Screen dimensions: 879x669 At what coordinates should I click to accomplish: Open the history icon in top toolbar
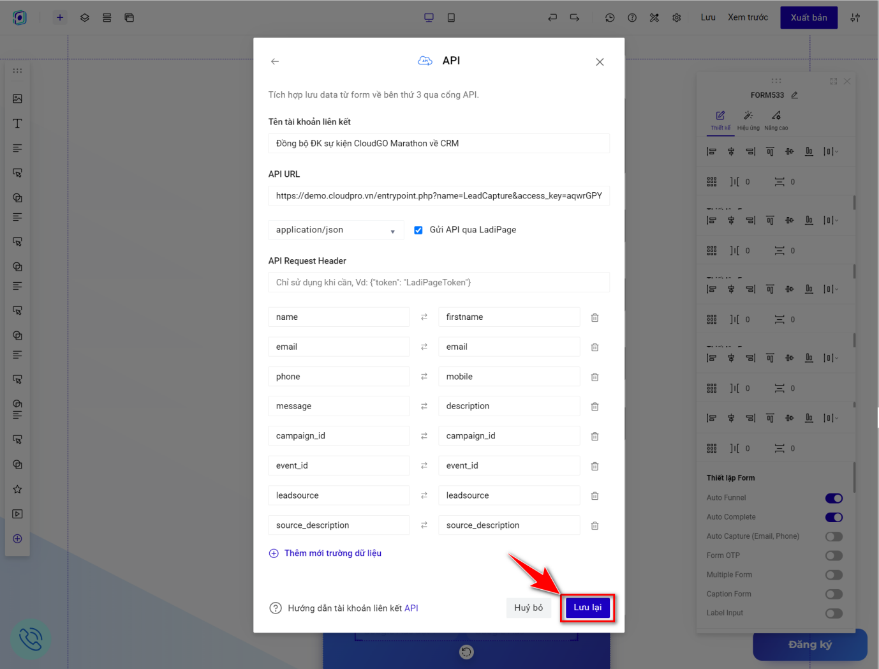(x=610, y=18)
